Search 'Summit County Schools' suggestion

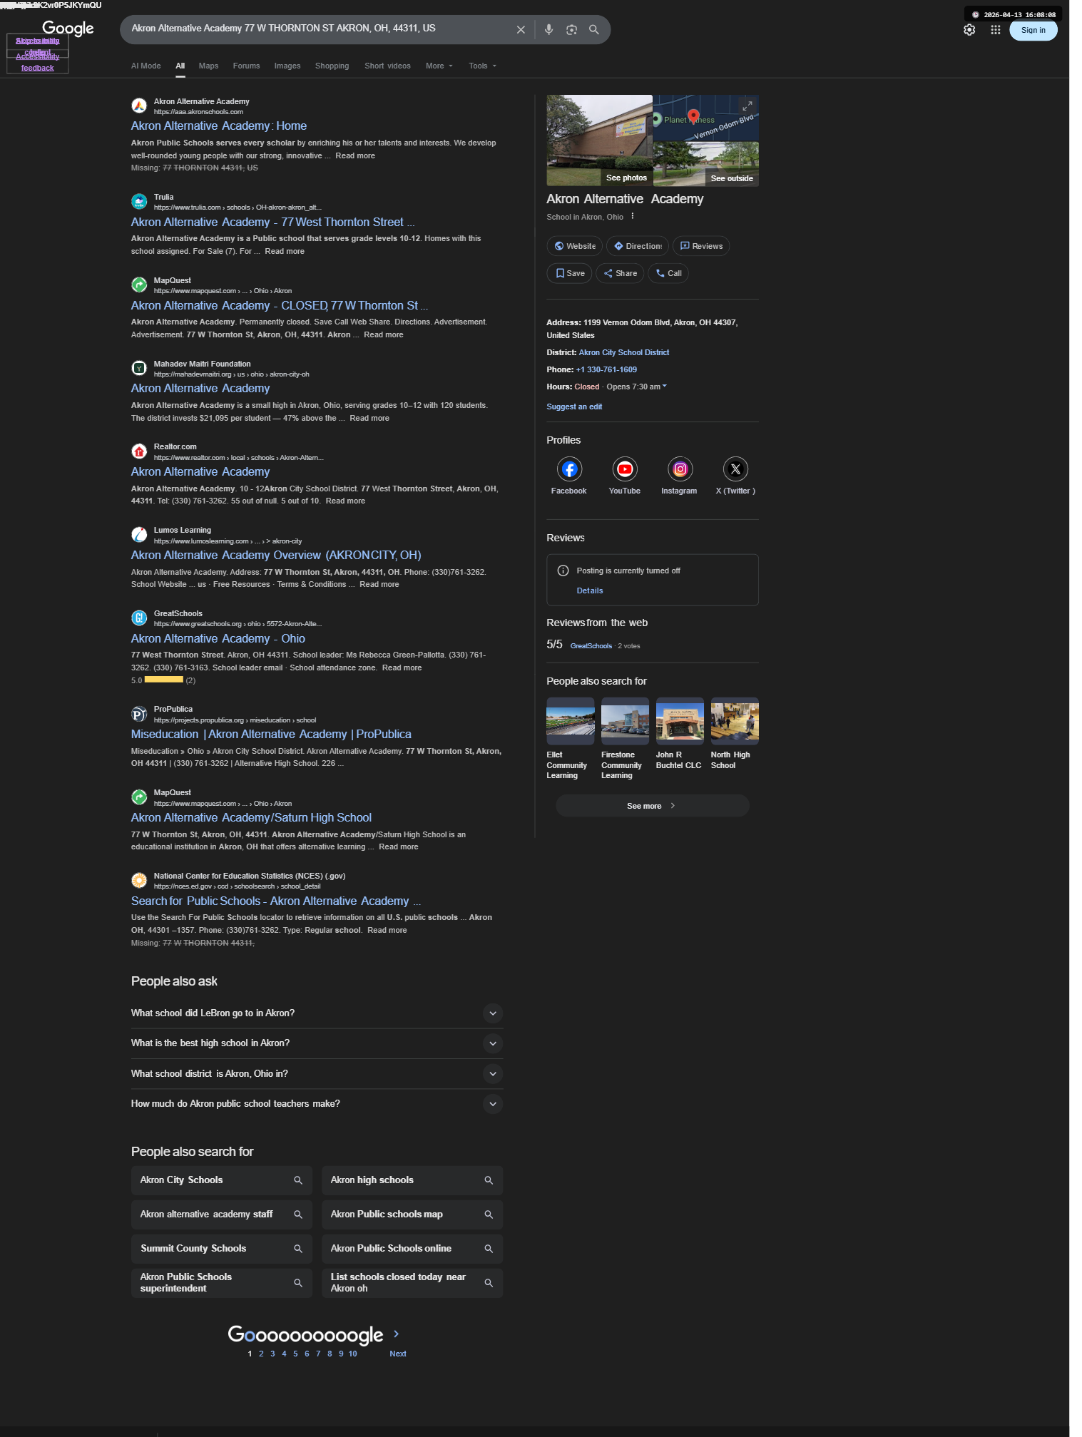(222, 1249)
